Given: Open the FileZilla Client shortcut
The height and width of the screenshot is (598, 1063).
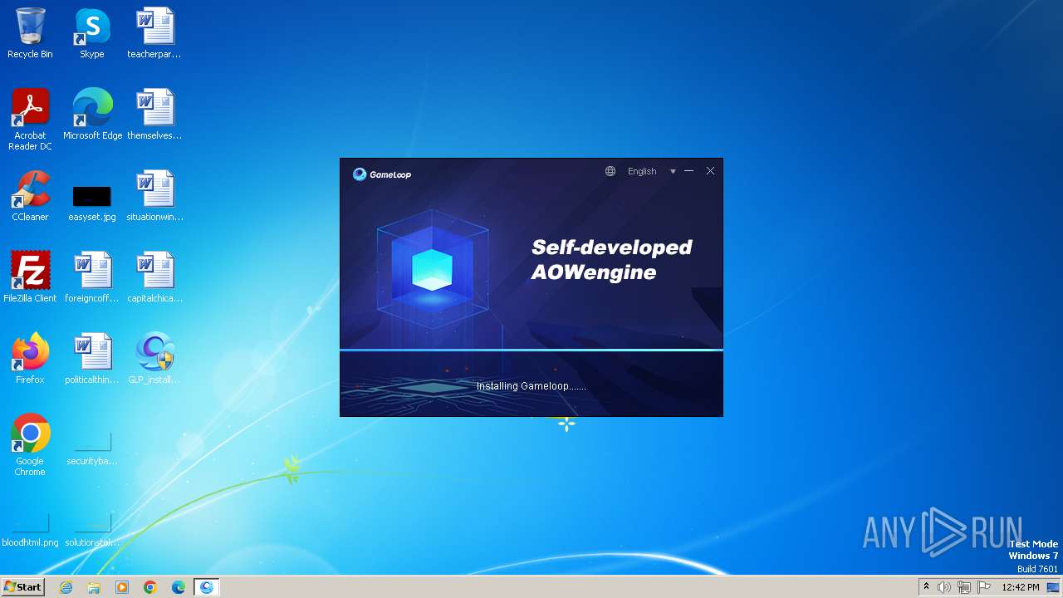Looking at the screenshot, I should pyautogui.click(x=30, y=277).
